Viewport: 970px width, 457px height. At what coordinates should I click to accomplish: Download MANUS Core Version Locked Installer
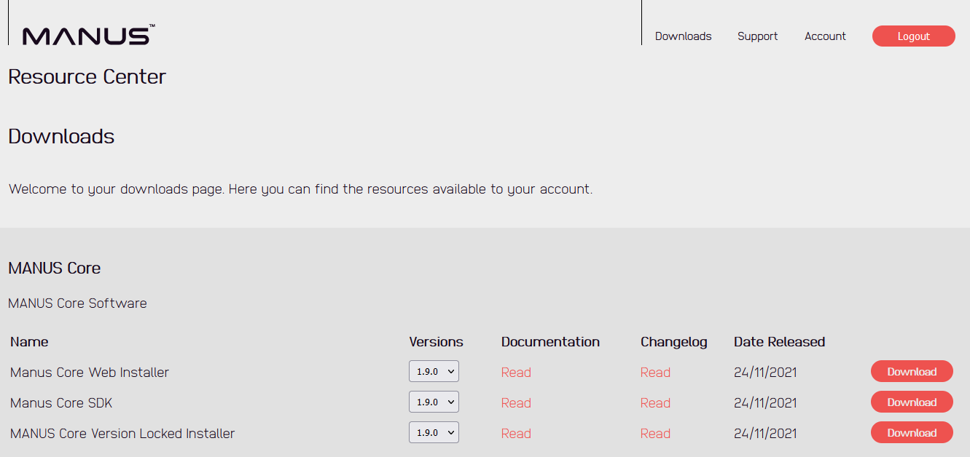point(912,432)
